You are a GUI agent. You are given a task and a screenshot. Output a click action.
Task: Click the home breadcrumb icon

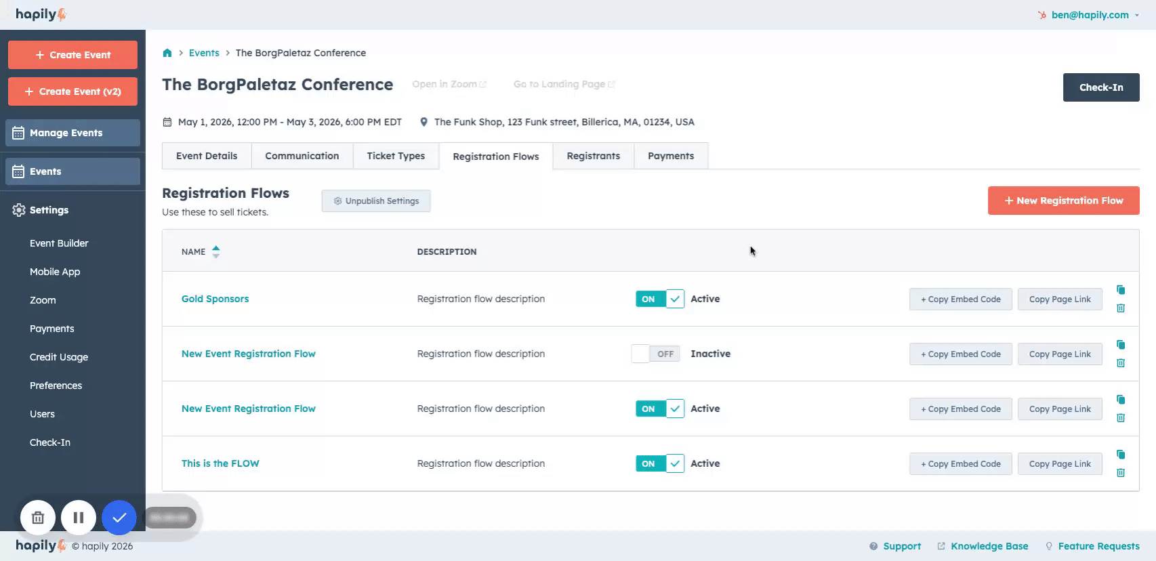tap(167, 53)
